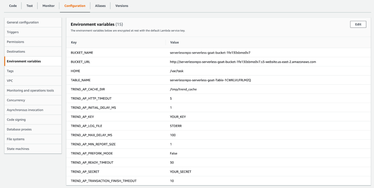Go to Destinations in sidebar

16,52
